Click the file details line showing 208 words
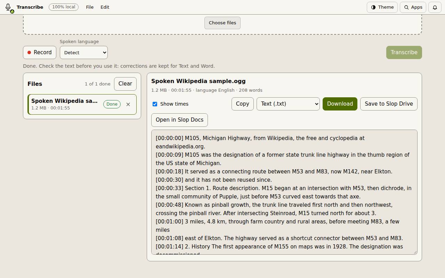This screenshot has height=278, width=445. coord(207,90)
